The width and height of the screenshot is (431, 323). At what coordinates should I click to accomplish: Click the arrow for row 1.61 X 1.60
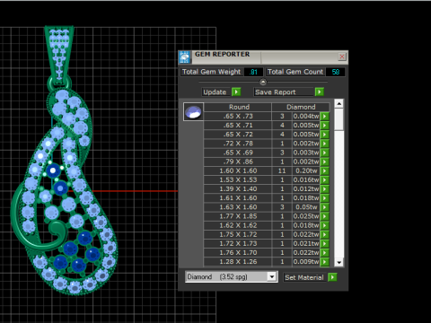(324, 198)
